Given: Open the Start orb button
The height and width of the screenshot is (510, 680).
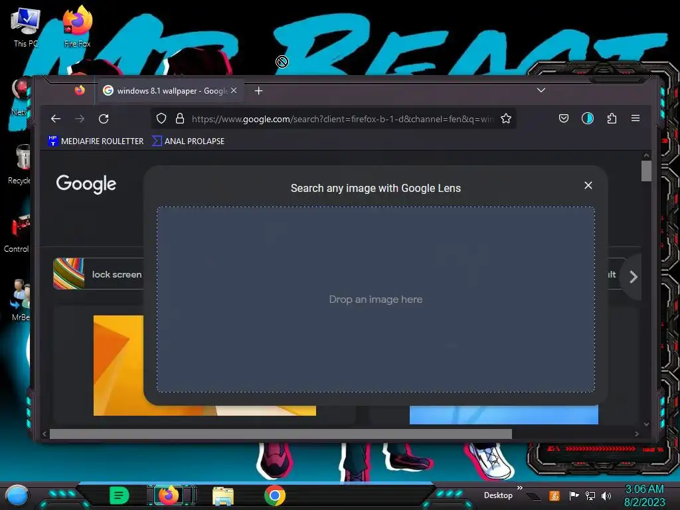Looking at the screenshot, I should [17, 495].
